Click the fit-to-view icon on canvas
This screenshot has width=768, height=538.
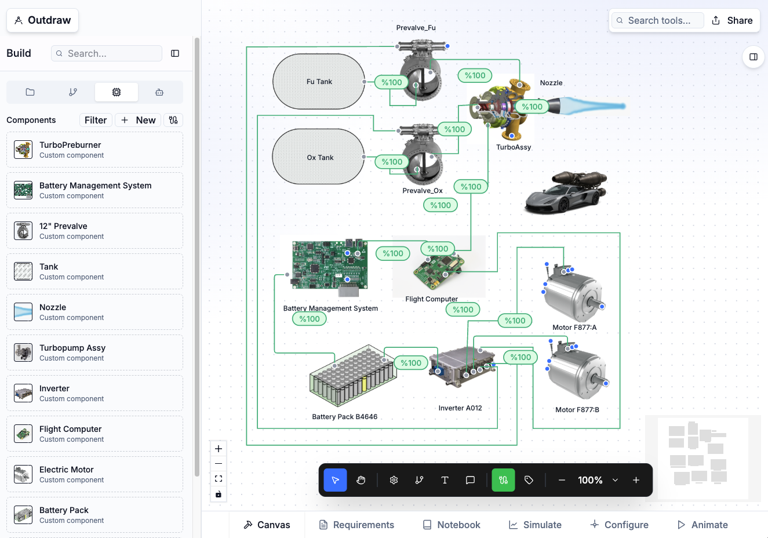pyautogui.click(x=219, y=479)
